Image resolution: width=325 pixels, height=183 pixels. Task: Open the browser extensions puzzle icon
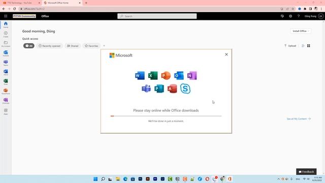pos(305,9)
